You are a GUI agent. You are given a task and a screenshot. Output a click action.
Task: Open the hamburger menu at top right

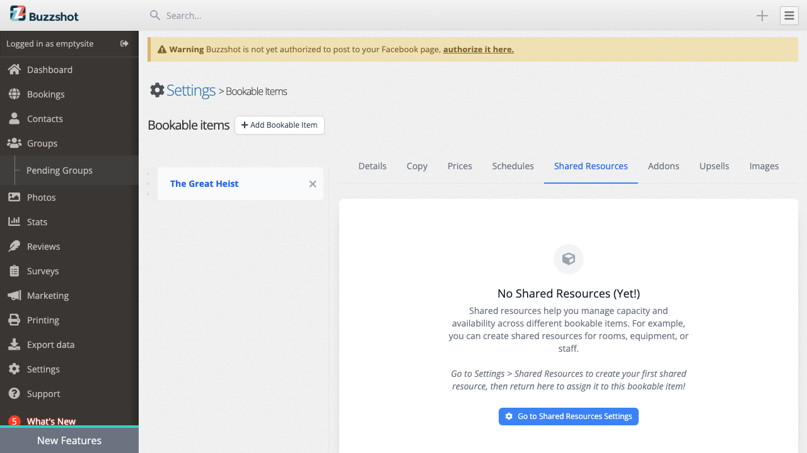pyautogui.click(x=789, y=16)
